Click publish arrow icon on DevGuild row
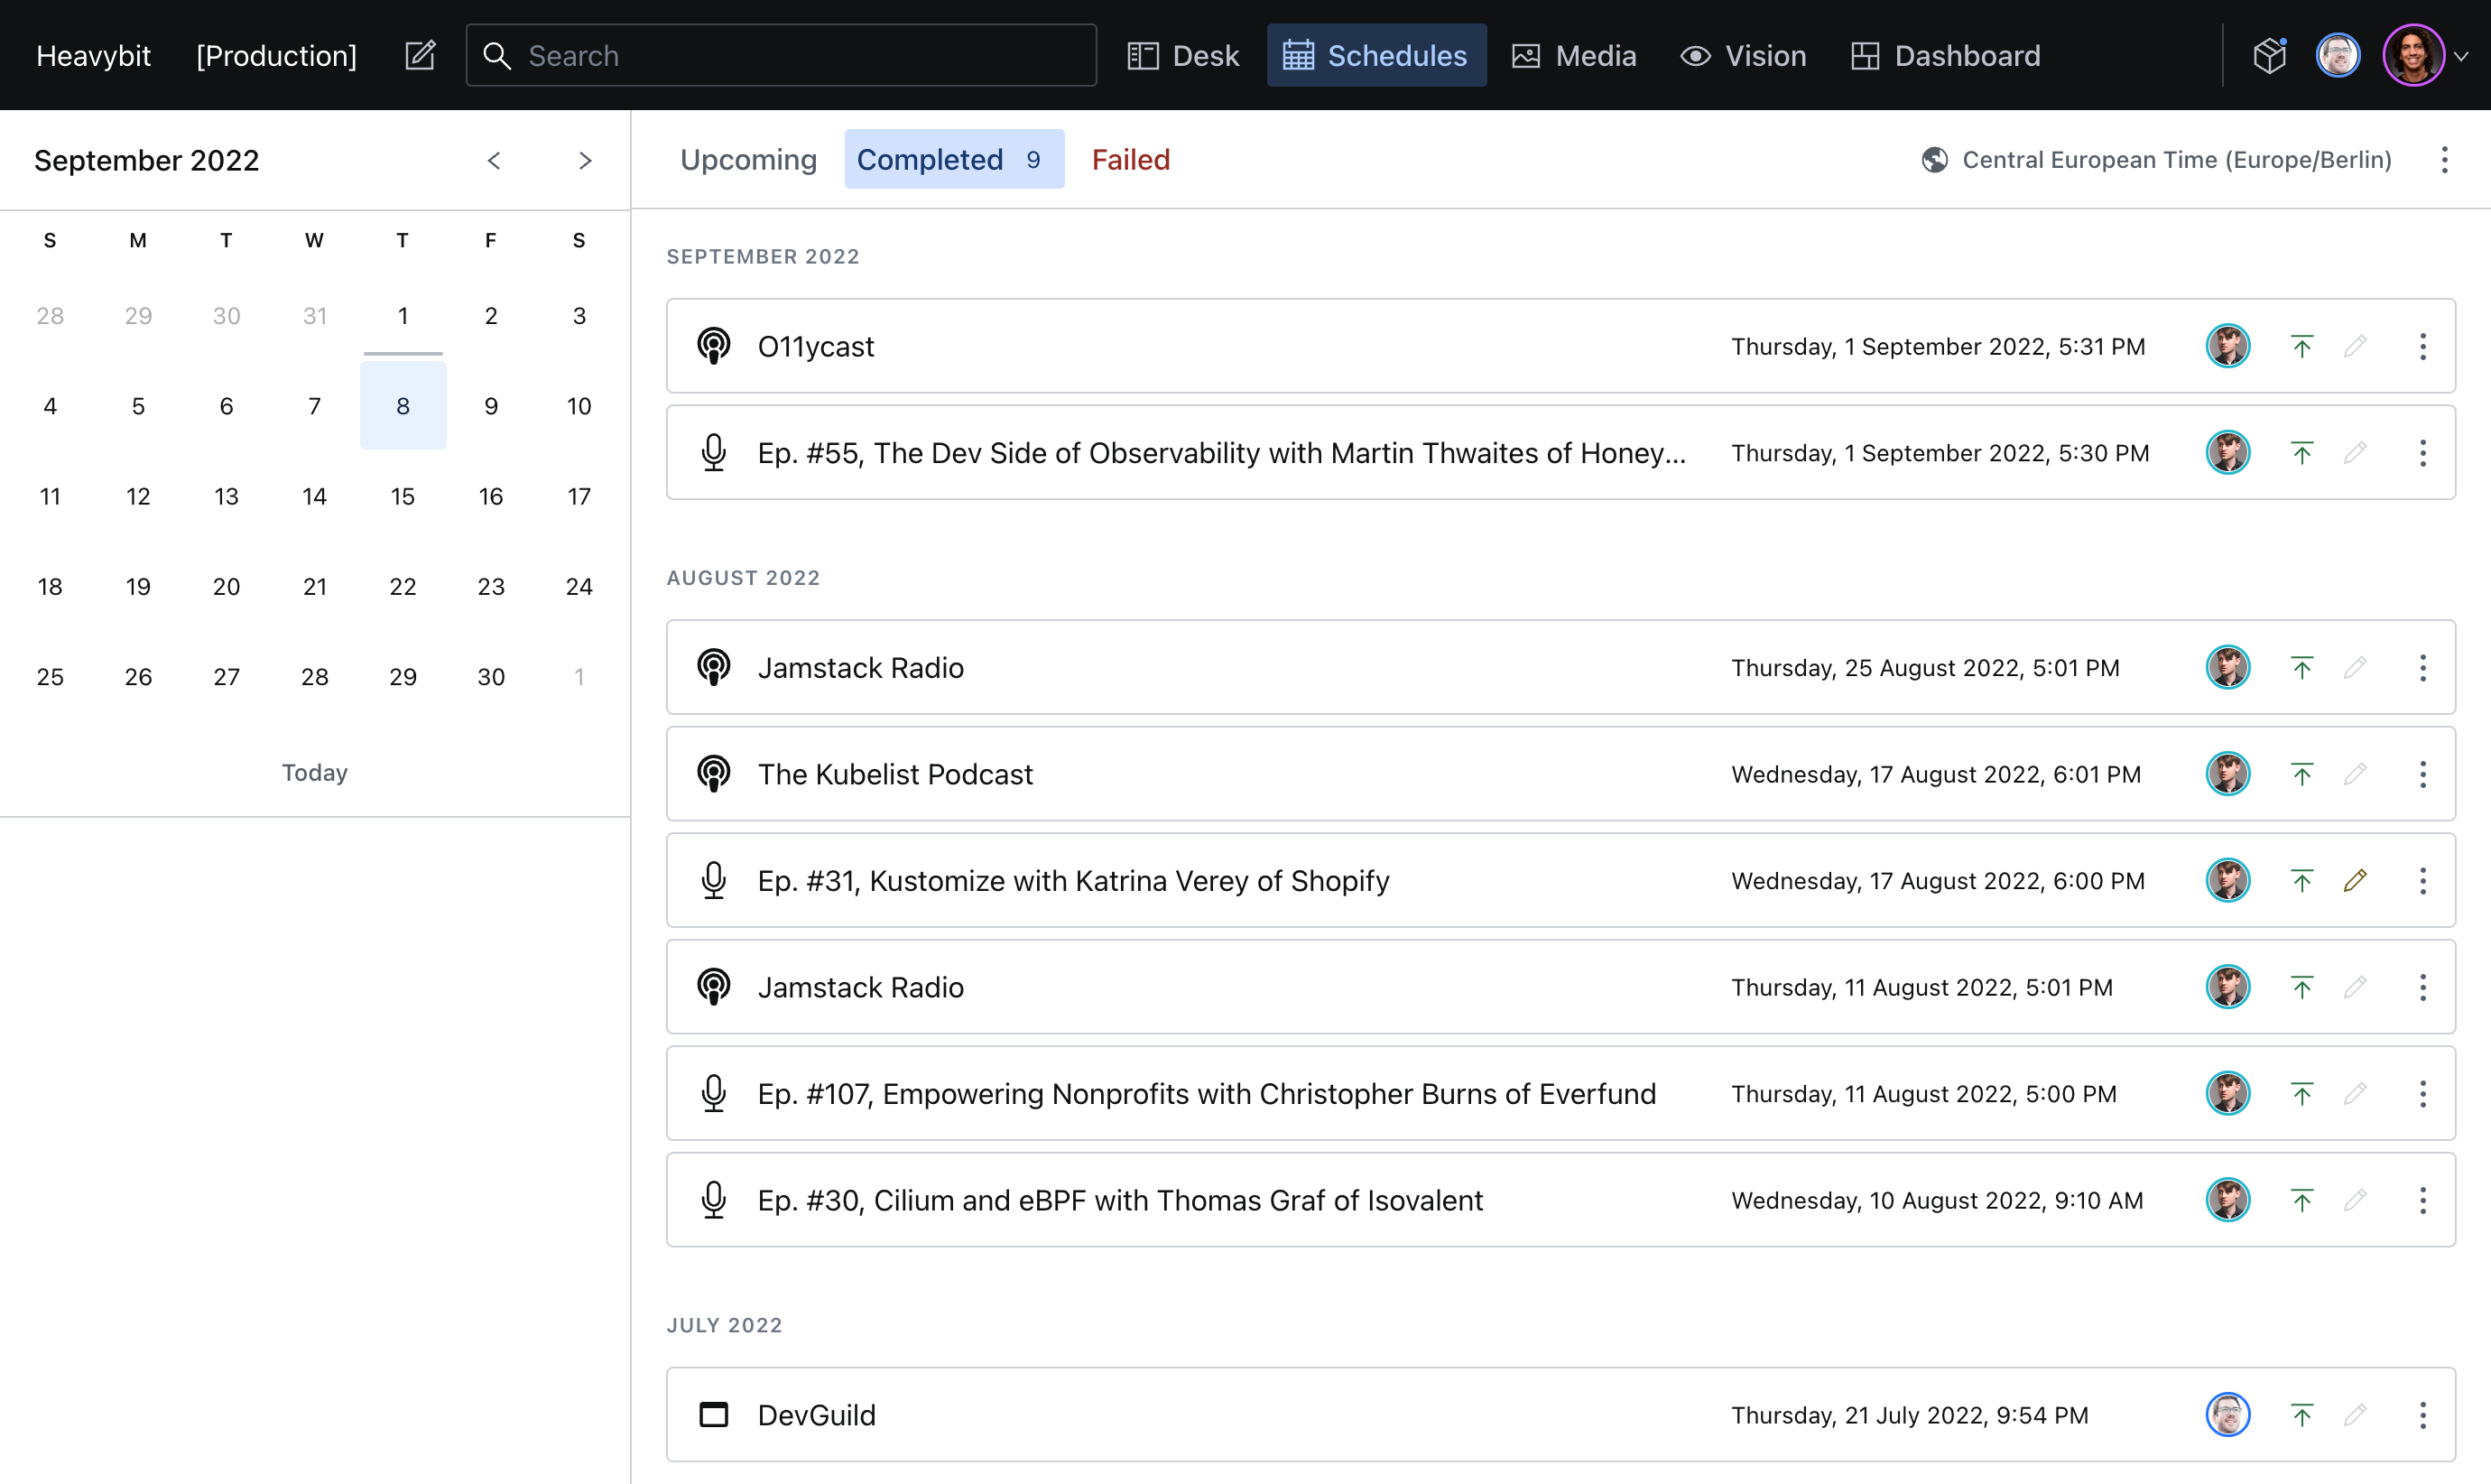 2302,1415
